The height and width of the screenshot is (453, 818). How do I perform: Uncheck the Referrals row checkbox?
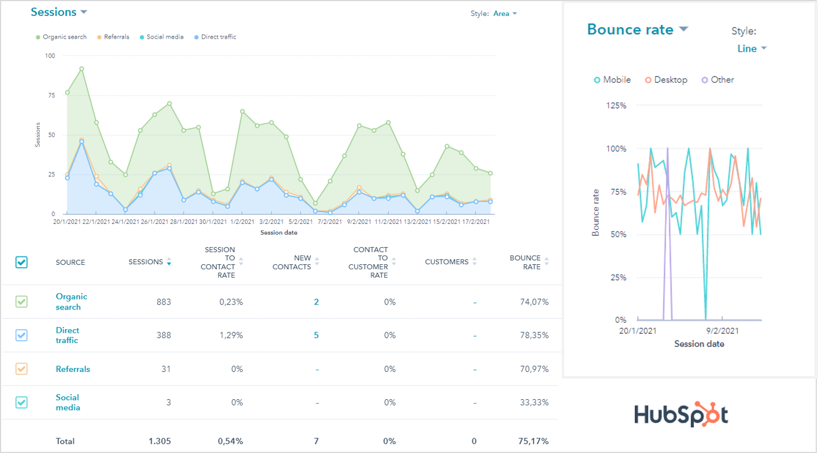point(22,369)
